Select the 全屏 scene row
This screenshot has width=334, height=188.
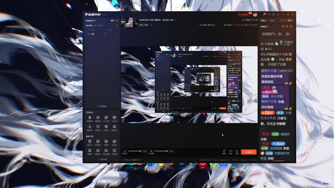pyautogui.click(x=102, y=34)
